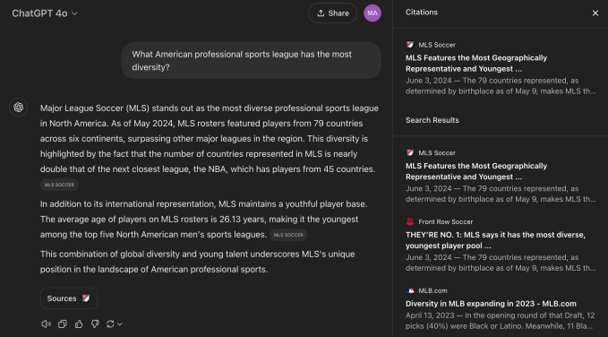Copy the response with the copy icon
This screenshot has width=608, height=337.
click(63, 324)
